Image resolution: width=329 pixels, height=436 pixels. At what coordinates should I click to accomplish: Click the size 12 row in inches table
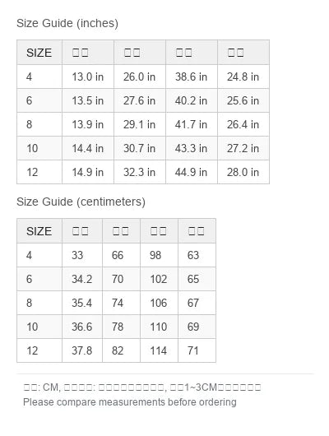pyautogui.click(x=143, y=172)
